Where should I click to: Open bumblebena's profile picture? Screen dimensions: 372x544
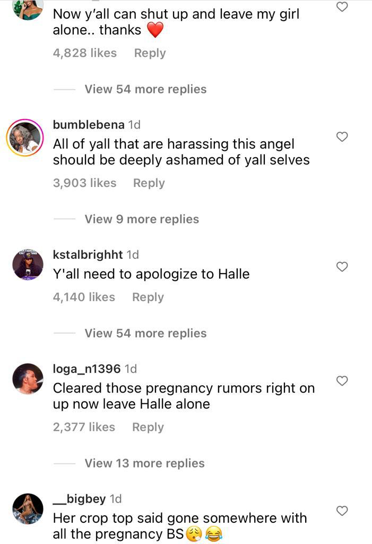click(24, 138)
